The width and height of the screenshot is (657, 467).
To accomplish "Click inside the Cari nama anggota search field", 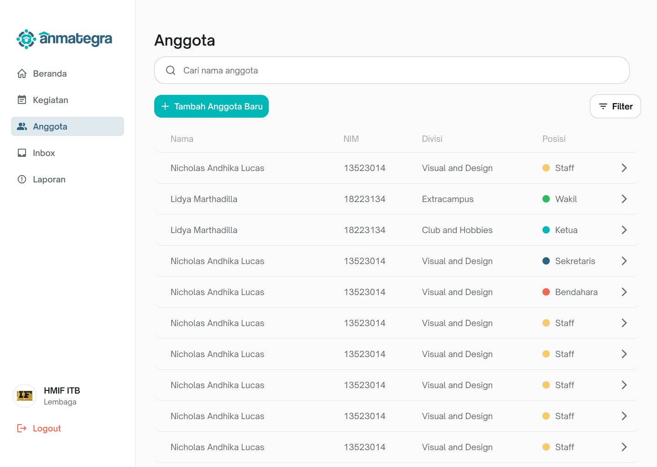I will coord(319,70).
